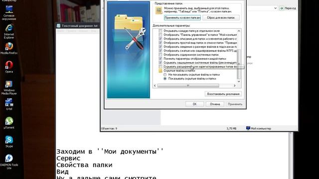
Task: Select the Показывать скрытые файлы и папки radio button
Action: click(x=165, y=79)
